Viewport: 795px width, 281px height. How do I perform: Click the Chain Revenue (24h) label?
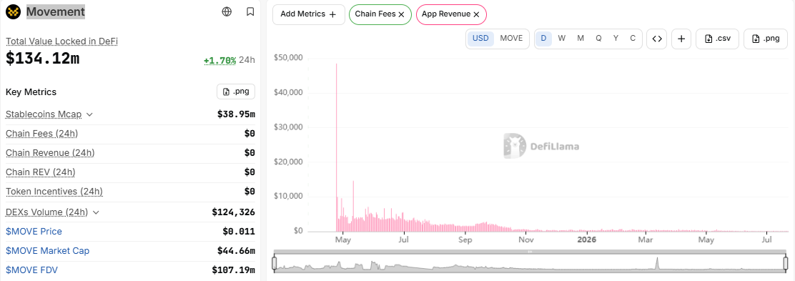tap(50, 153)
